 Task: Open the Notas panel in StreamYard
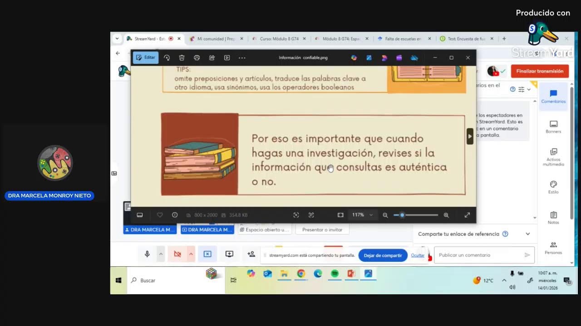[x=553, y=217]
